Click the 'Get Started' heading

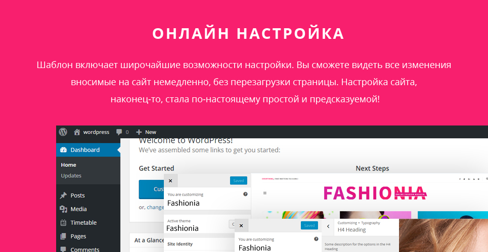[156, 168]
